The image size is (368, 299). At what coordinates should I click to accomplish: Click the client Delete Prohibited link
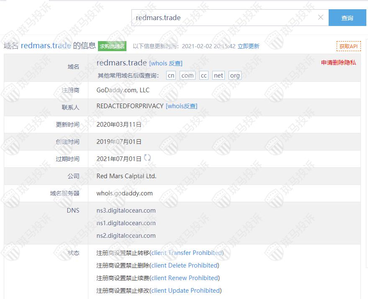(184, 265)
